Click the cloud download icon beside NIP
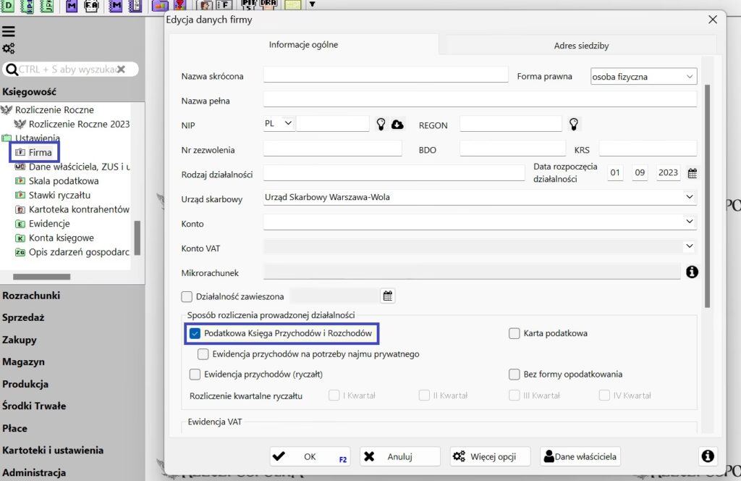Viewport: 741px width, 481px height. coord(397,125)
